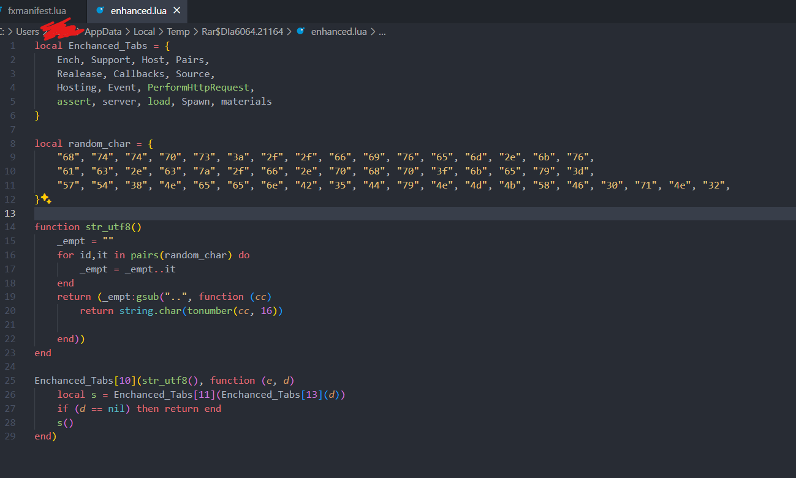The image size is (796, 478).
Task: Select the enhanced.lua editor tab
Action: (137, 11)
